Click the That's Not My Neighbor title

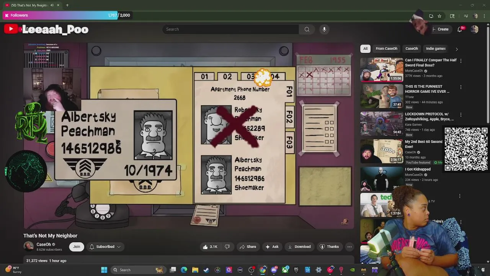click(50, 236)
